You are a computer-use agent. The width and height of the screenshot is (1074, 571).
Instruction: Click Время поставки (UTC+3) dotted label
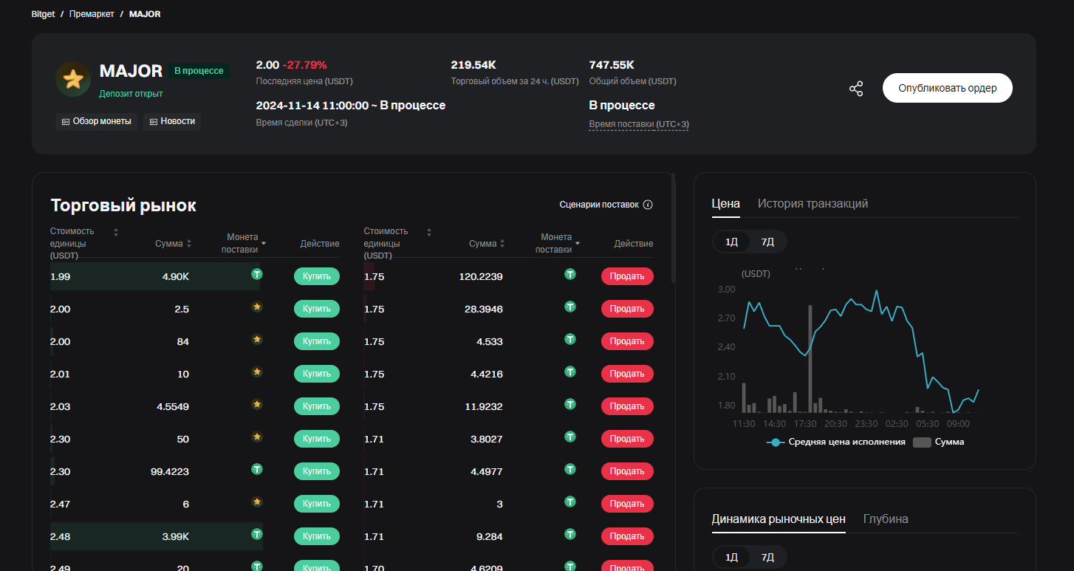point(639,124)
